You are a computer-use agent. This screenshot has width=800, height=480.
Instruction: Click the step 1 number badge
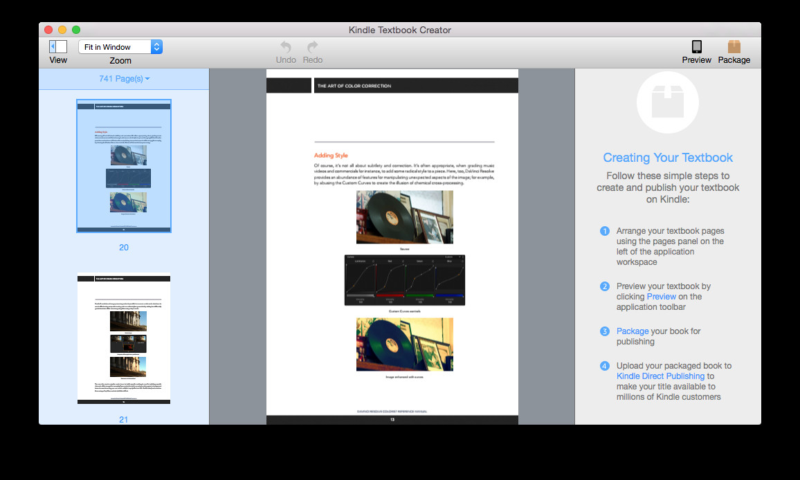tap(605, 231)
